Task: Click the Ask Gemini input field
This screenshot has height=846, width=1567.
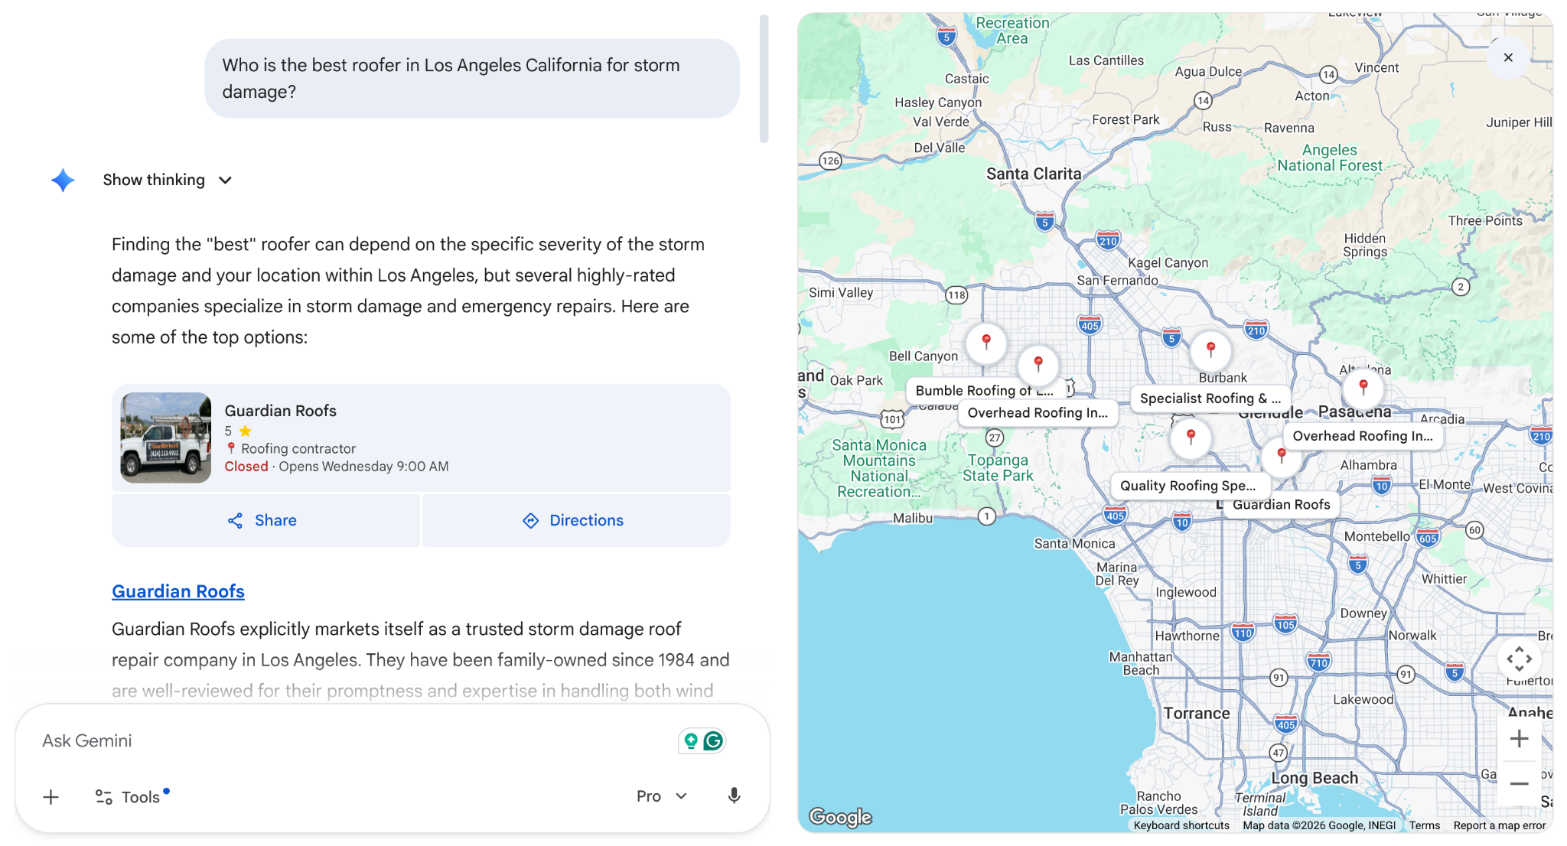Action: [x=306, y=740]
